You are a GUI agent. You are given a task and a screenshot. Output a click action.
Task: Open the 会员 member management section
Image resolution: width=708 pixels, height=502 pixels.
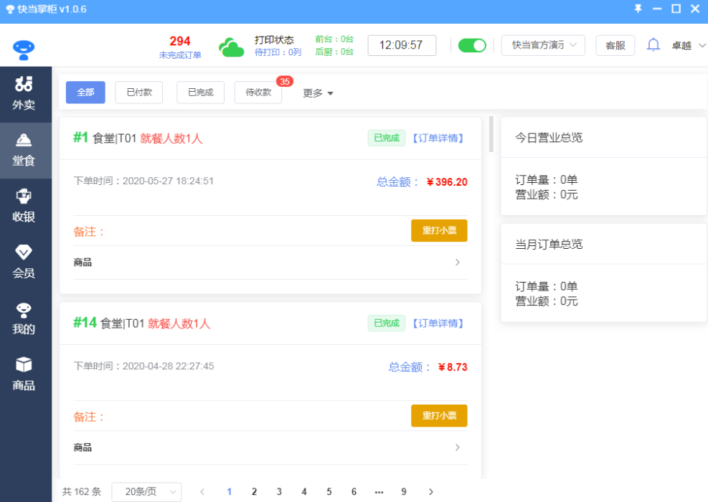pos(26,262)
